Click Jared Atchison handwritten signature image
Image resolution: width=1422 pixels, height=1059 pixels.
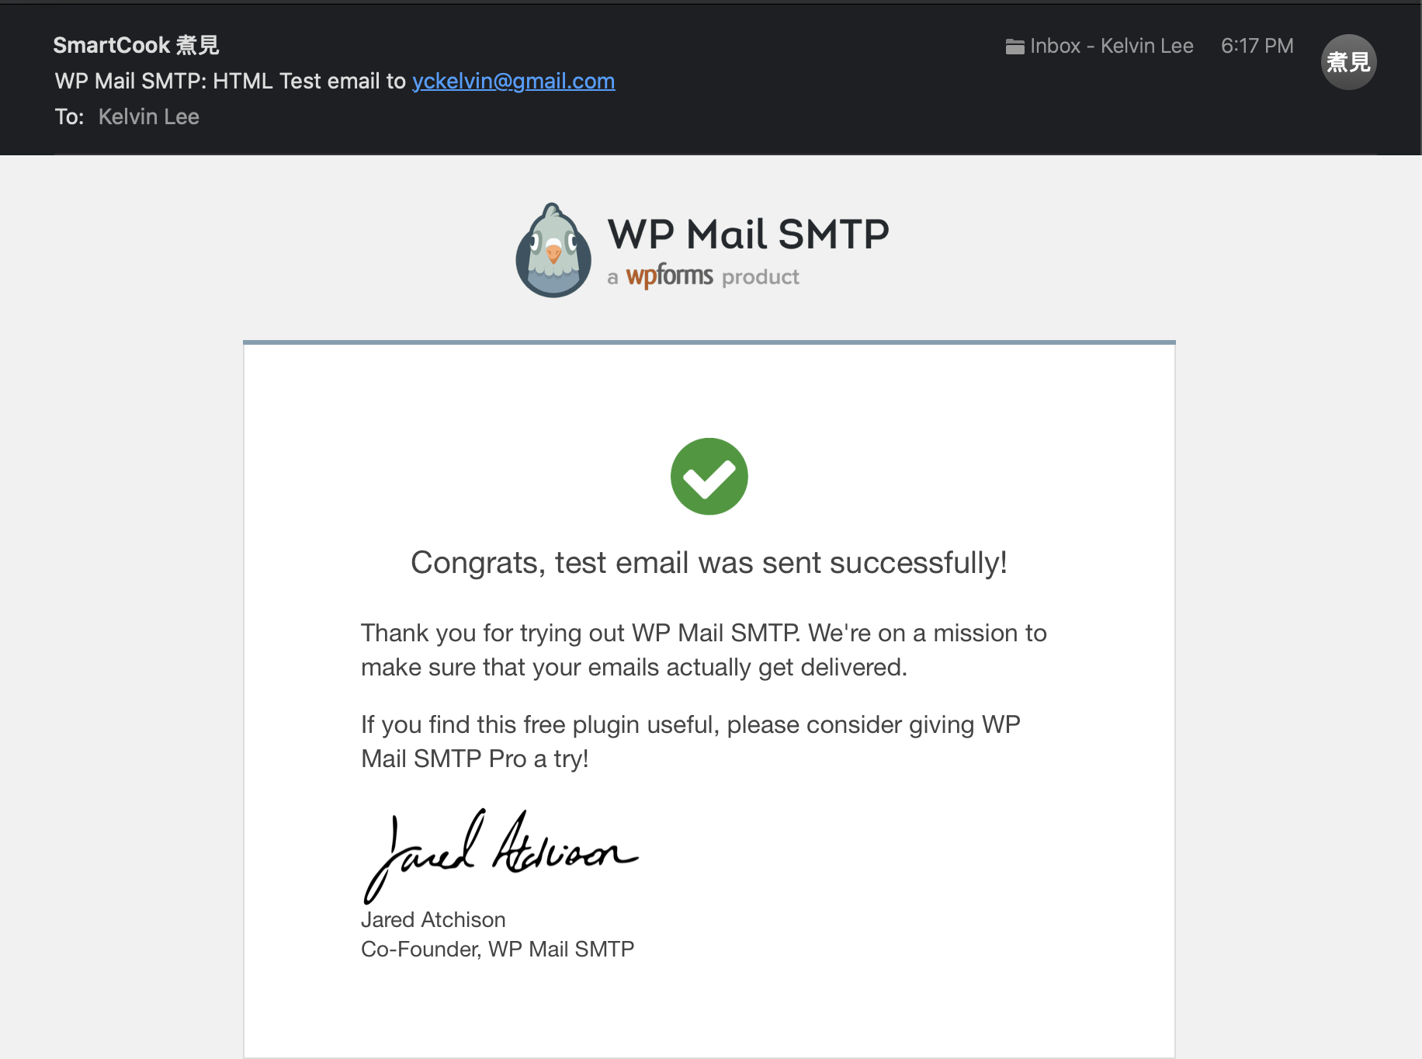(x=501, y=856)
